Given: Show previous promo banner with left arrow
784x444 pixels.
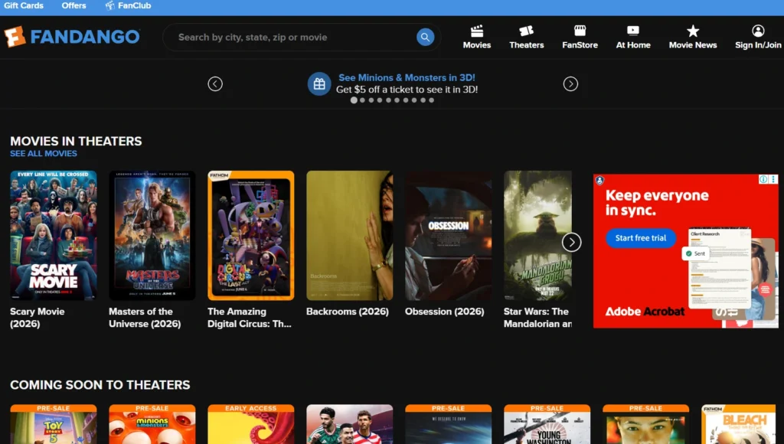Looking at the screenshot, I should (215, 84).
